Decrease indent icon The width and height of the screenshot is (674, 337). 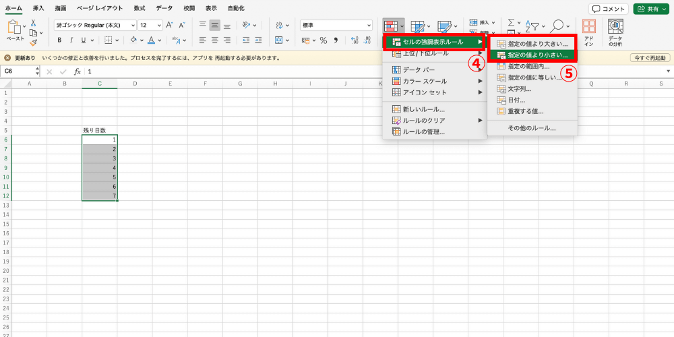(246, 40)
